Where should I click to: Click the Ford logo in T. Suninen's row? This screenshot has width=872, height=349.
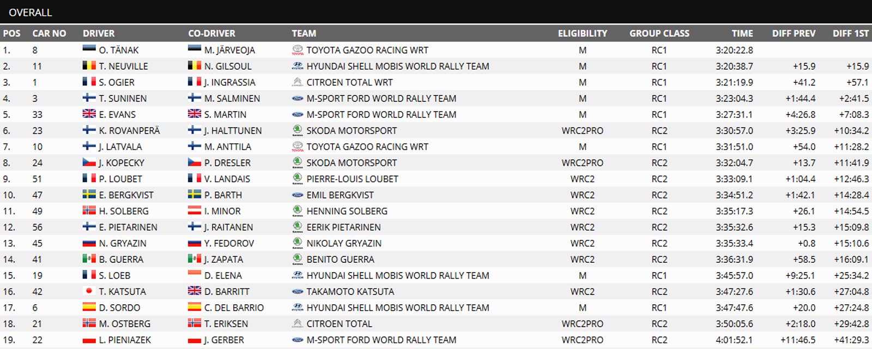(x=298, y=99)
